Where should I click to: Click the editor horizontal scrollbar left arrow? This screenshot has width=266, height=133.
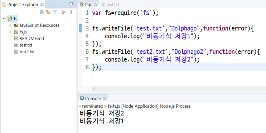pos(94,89)
